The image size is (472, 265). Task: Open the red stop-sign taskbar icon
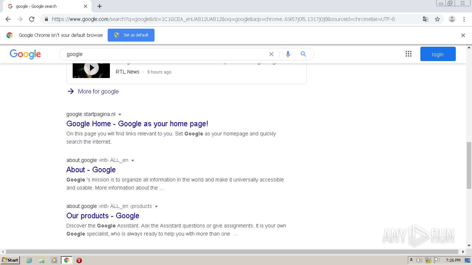pyautogui.click(x=79, y=260)
